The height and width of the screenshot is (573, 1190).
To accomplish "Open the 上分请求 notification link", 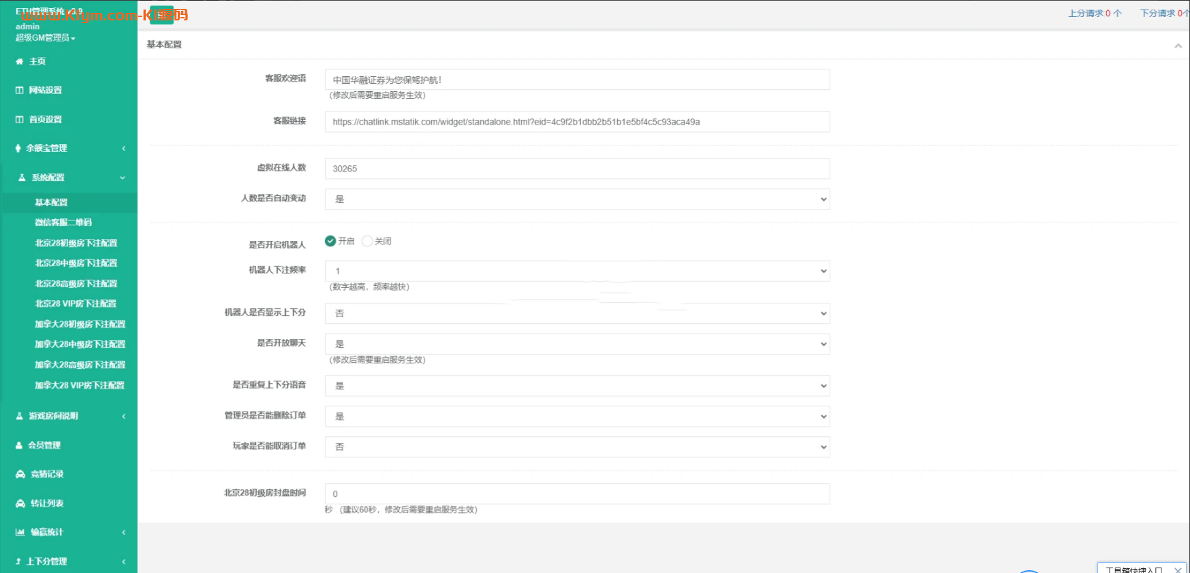I will [1095, 14].
